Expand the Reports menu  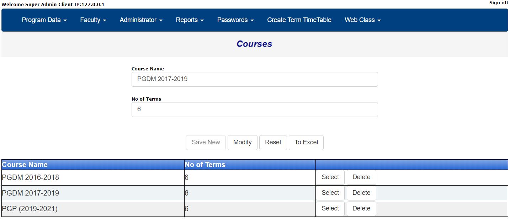189,20
